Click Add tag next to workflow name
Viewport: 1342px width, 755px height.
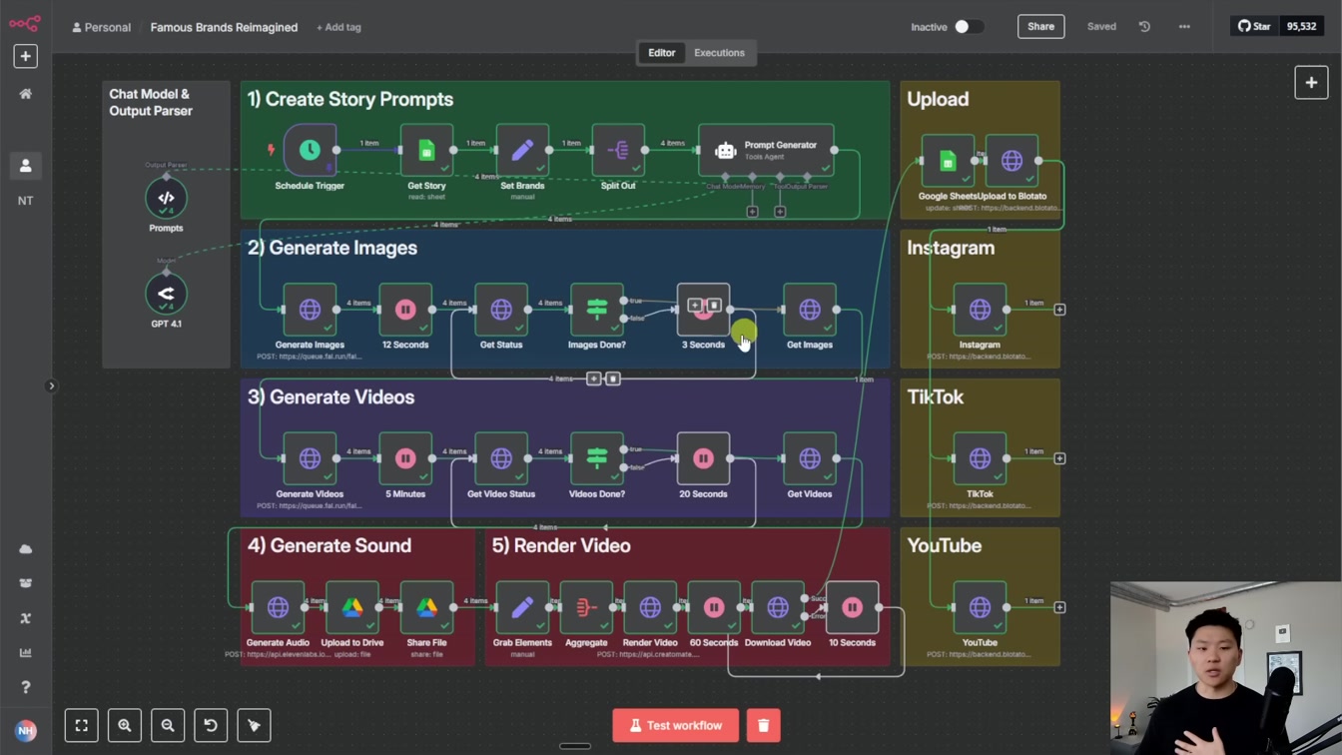pos(338,27)
